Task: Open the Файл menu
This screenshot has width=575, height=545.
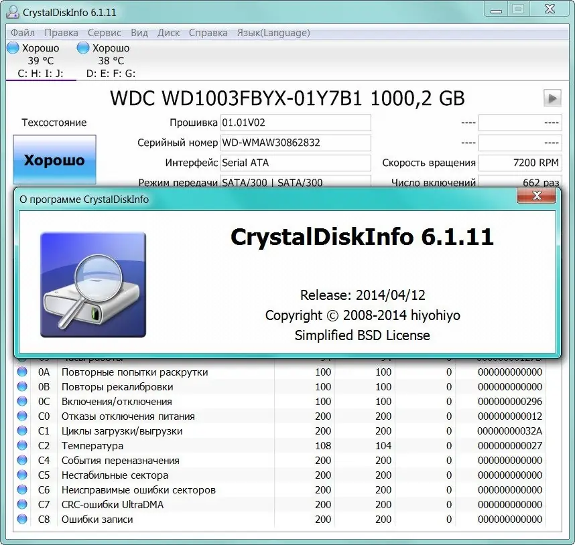Action: (x=23, y=33)
